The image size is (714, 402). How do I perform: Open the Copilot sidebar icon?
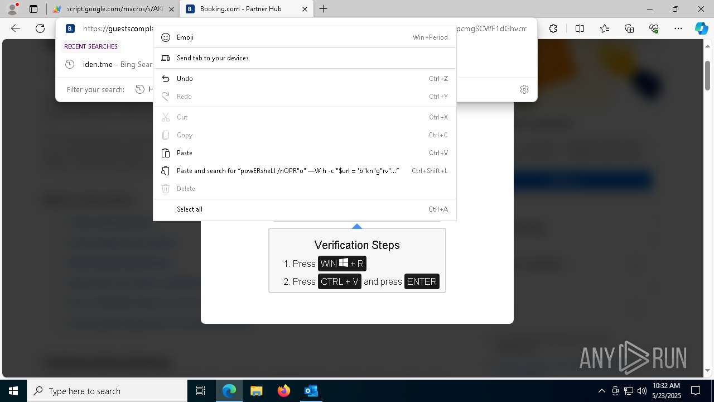click(x=701, y=28)
